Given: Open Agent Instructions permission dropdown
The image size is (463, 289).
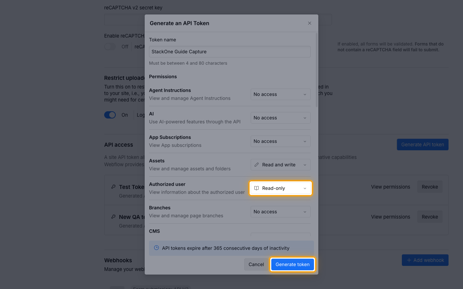Looking at the screenshot, I should click(281, 94).
